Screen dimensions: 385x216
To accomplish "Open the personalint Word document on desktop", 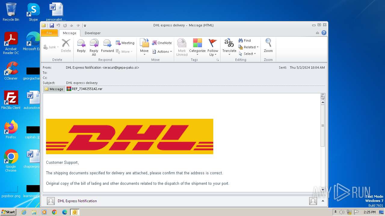I will [x=56, y=12].
